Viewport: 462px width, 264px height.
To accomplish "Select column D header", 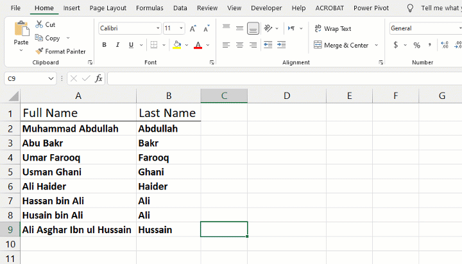I will click(287, 96).
